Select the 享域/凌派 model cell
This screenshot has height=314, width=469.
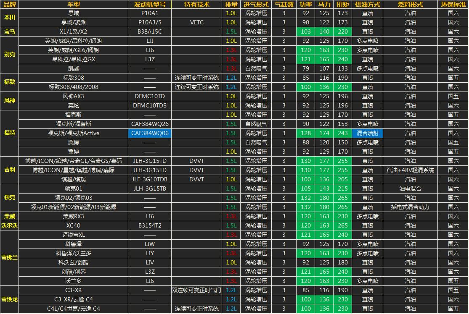coord(73,22)
